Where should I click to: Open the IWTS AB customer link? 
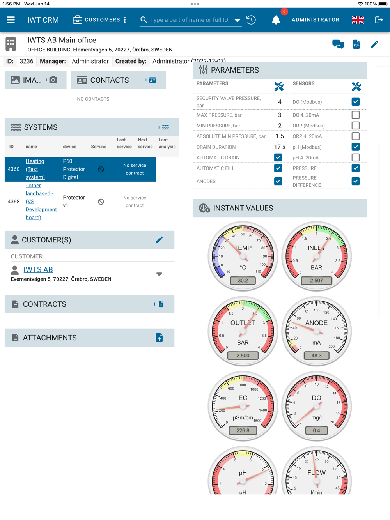tap(38, 269)
